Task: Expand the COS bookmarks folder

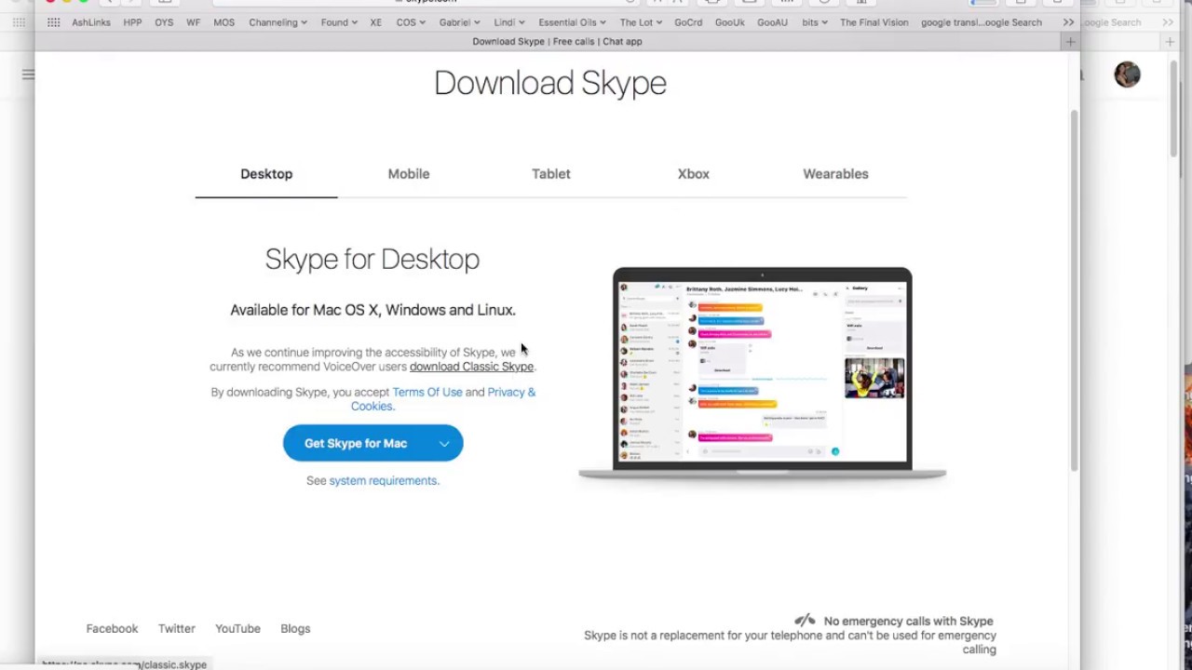Action: (x=411, y=22)
